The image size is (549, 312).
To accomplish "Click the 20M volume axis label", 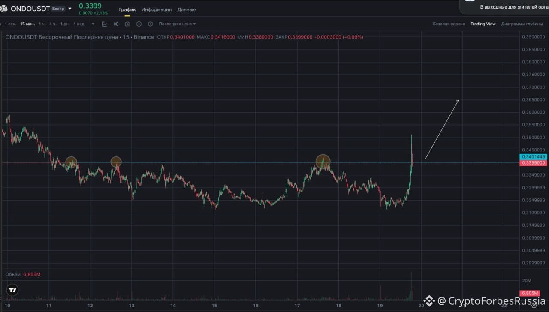I will pyautogui.click(x=527, y=281).
